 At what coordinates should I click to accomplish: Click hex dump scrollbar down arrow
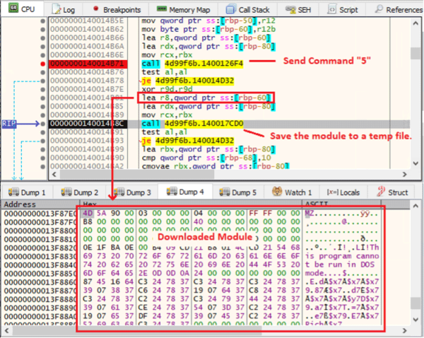(416, 320)
